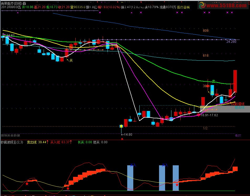Click the 382: Fibonacci level label

coord(206,86)
